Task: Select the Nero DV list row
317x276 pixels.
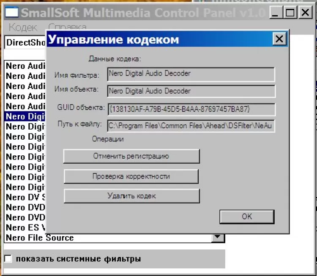Action: point(25,197)
